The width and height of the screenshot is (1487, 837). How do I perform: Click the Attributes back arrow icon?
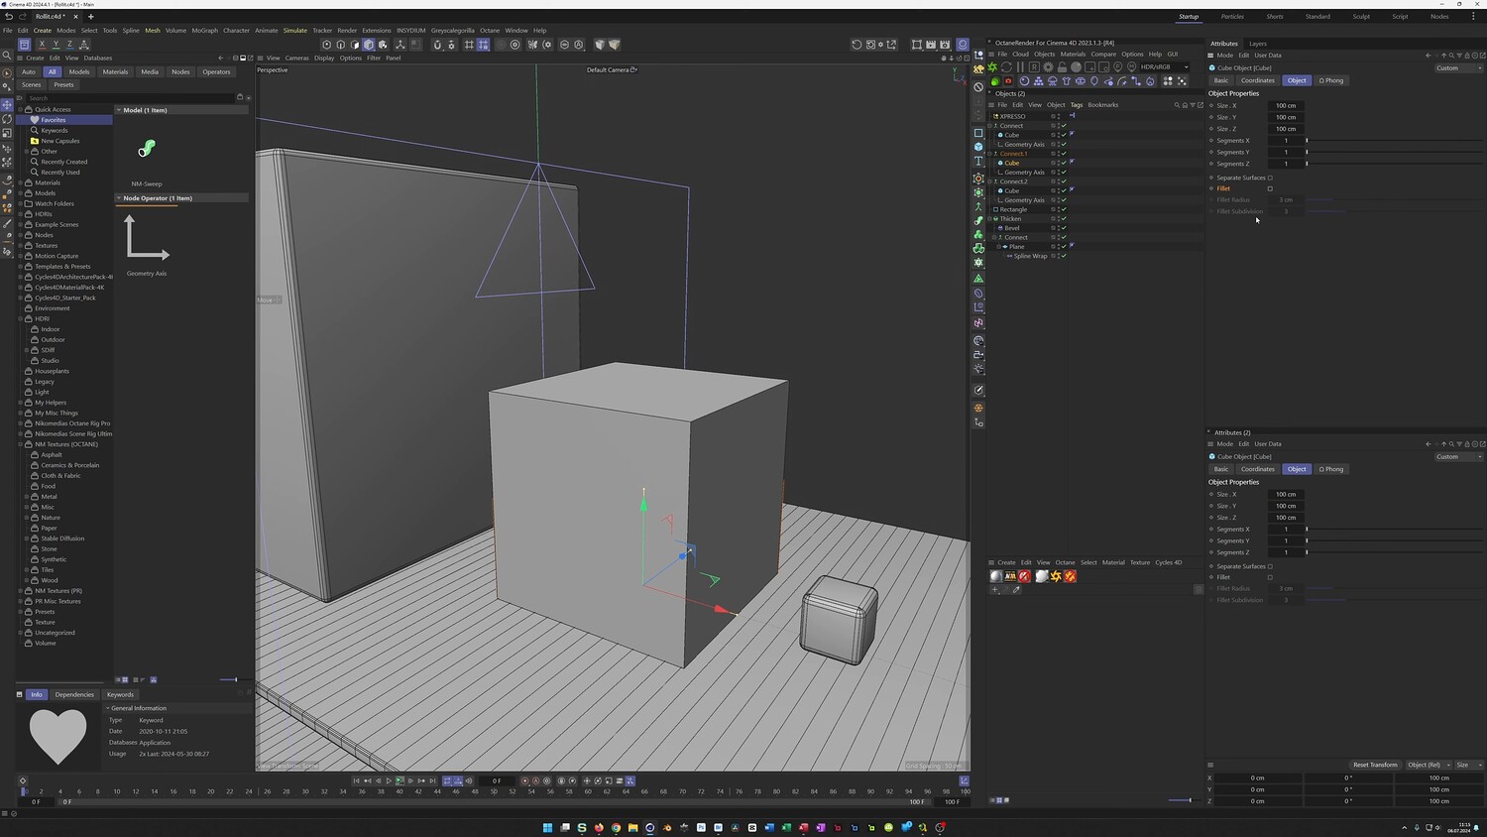[1429, 56]
